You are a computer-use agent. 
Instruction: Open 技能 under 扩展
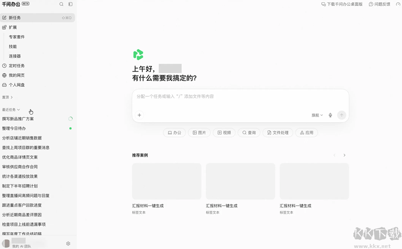[x=13, y=46]
